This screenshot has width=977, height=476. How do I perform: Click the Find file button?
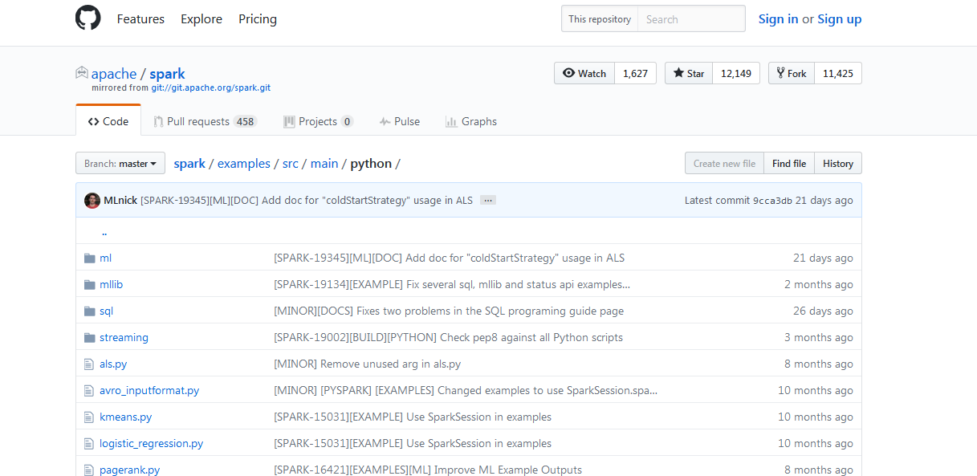pos(789,163)
